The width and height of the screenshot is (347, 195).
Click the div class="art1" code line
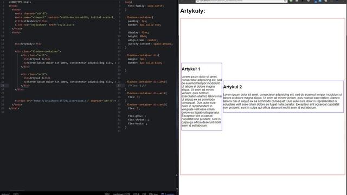[34, 55]
